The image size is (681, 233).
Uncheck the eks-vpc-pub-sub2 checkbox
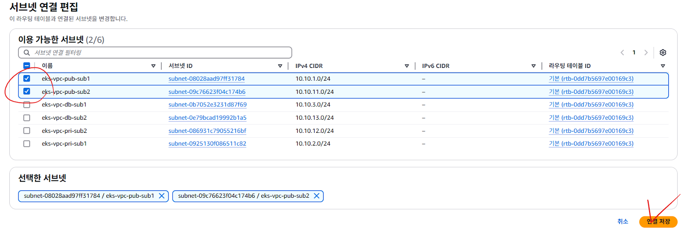(x=26, y=91)
